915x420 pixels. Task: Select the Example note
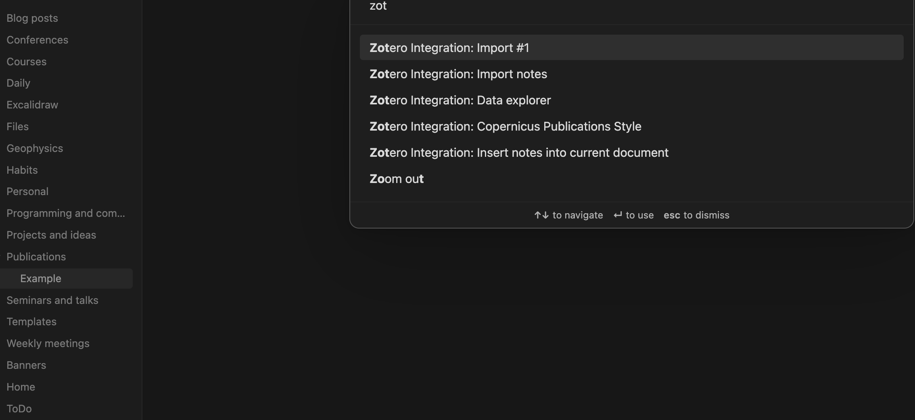click(40, 278)
